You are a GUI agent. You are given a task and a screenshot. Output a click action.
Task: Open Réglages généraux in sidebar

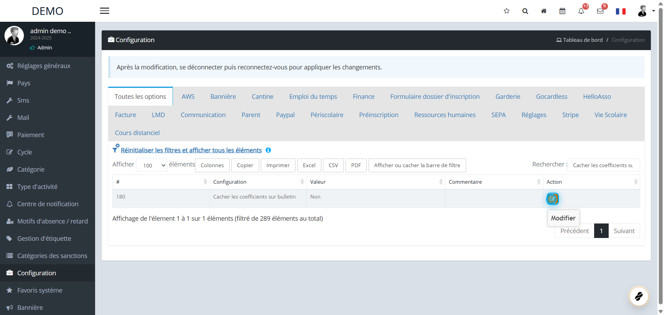tap(47, 66)
